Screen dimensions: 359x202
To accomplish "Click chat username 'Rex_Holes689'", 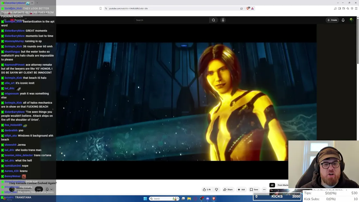I will coord(13,125).
